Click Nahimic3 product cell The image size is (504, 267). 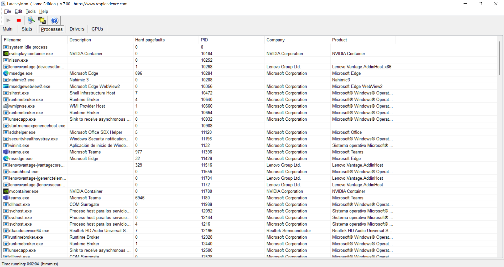(x=341, y=80)
